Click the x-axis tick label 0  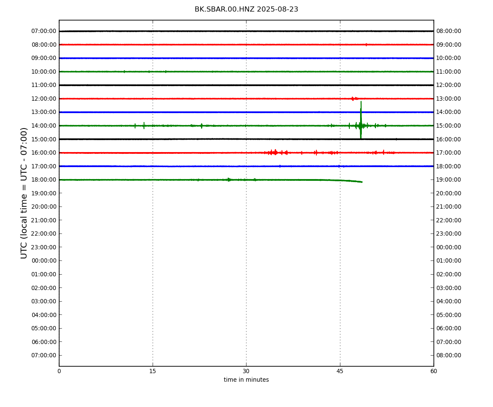point(59,371)
